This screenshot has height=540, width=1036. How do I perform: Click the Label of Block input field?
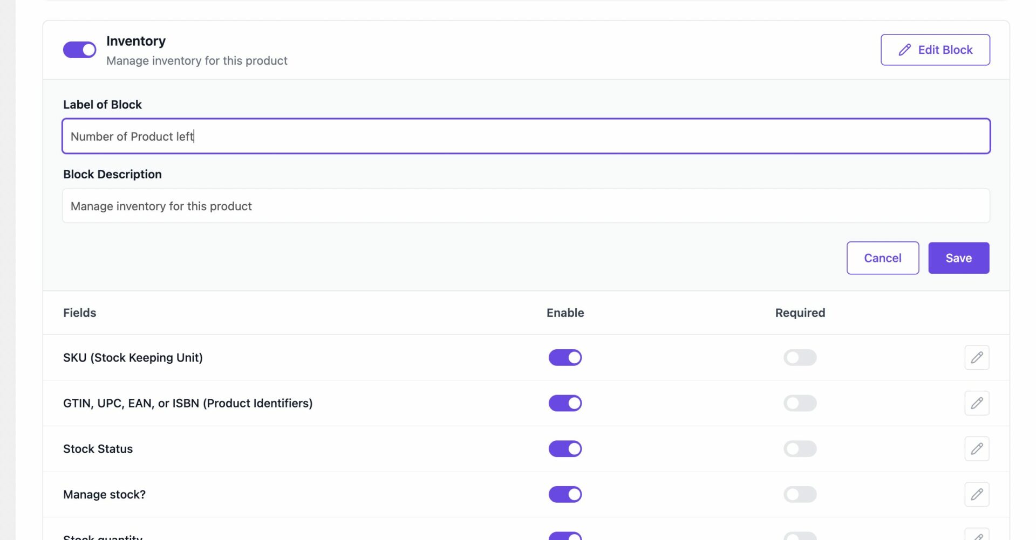point(526,136)
